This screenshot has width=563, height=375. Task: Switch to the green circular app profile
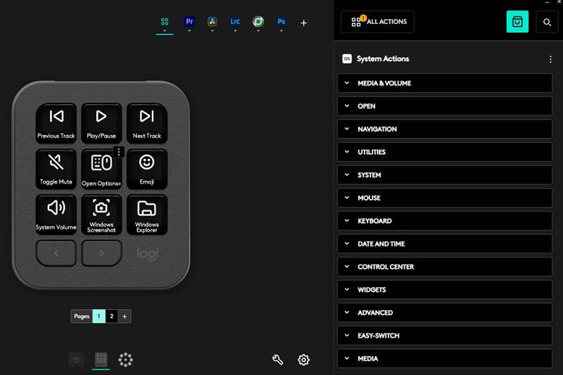[x=258, y=22]
